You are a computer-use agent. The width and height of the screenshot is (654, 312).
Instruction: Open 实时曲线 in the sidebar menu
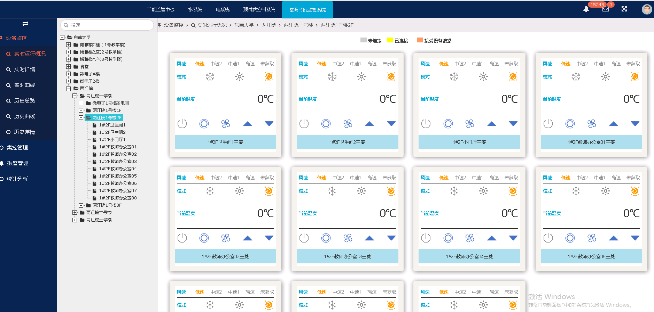pos(25,85)
